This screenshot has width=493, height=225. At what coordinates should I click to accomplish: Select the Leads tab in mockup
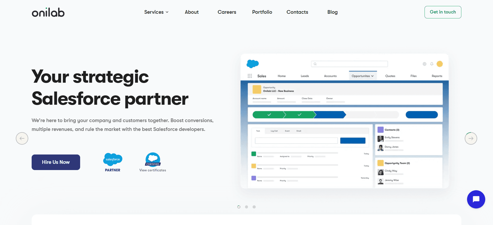tap(305, 76)
